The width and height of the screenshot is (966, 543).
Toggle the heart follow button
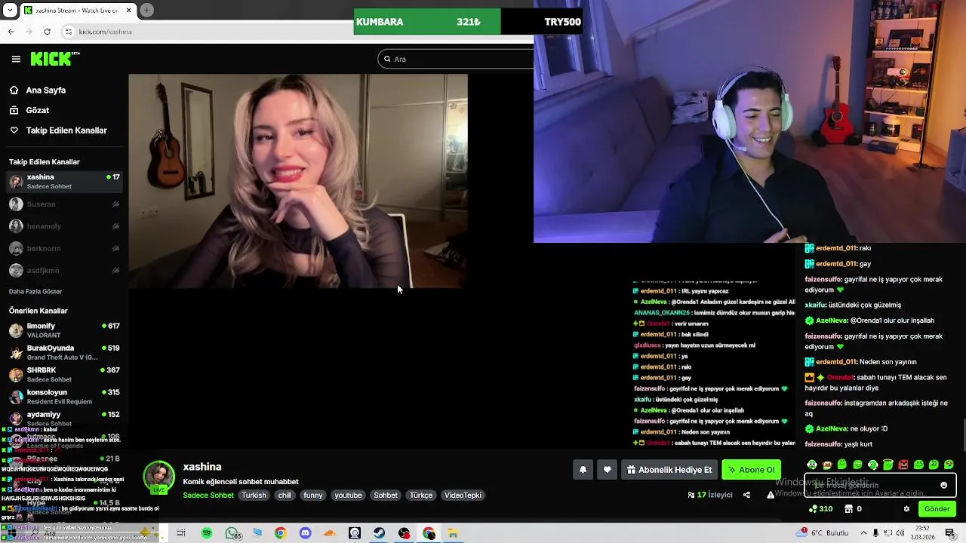[x=608, y=470]
